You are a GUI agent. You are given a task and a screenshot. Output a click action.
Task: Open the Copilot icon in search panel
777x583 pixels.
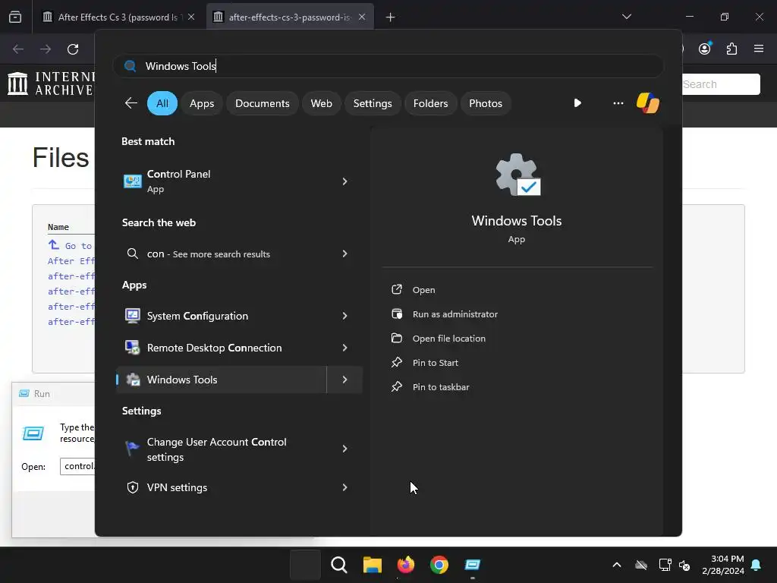(x=648, y=103)
